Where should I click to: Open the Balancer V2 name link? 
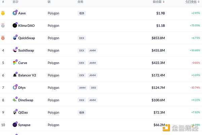click(x=27, y=75)
